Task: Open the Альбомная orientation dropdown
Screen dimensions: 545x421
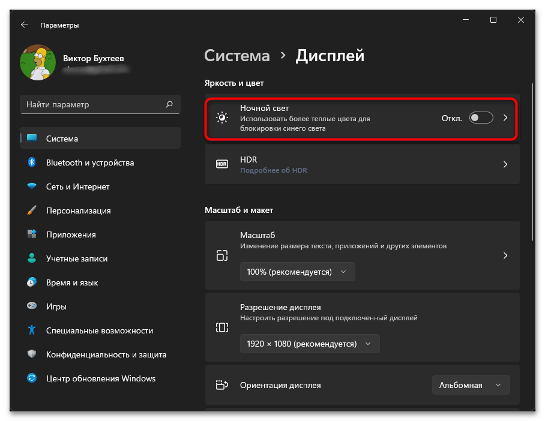Action: pyautogui.click(x=471, y=385)
